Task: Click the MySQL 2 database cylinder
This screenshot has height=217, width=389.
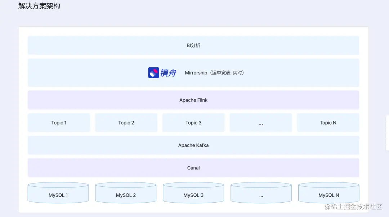Action: [x=126, y=193]
